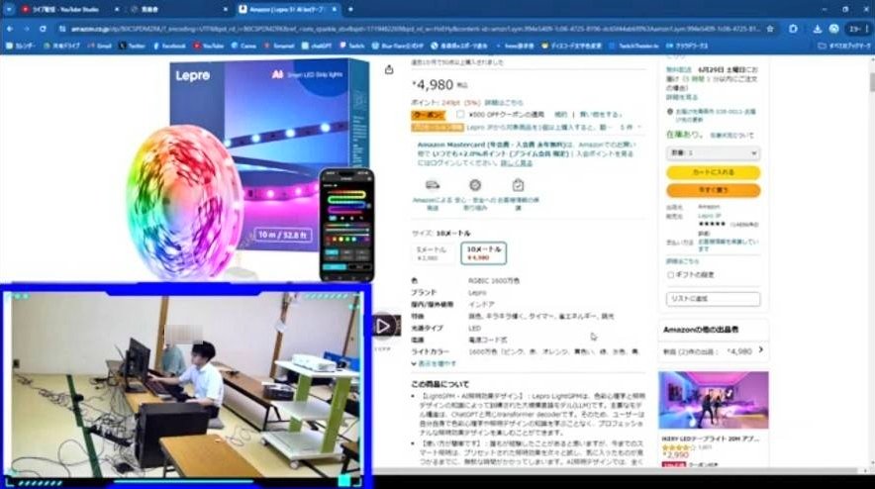The width and height of the screenshot is (875, 489).
Task: Go forward using browser forward arrow
Action: [x=26, y=29]
